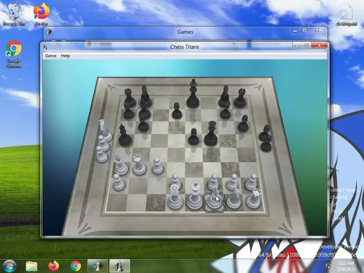Minimize the Chess Titans window
364x273 pixels.
[x=297, y=45]
